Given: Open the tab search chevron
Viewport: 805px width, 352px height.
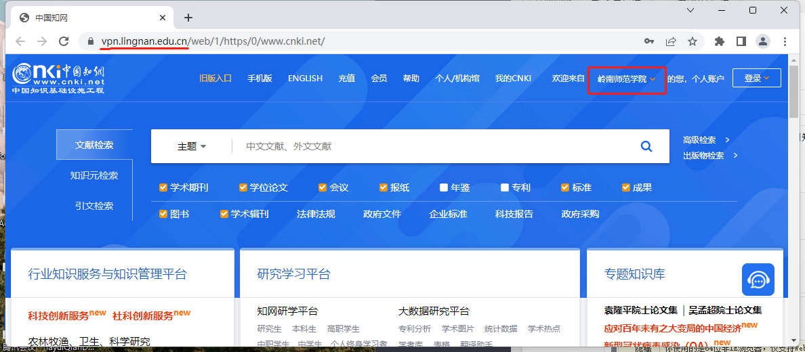Looking at the screenshot, I should 690,9.
